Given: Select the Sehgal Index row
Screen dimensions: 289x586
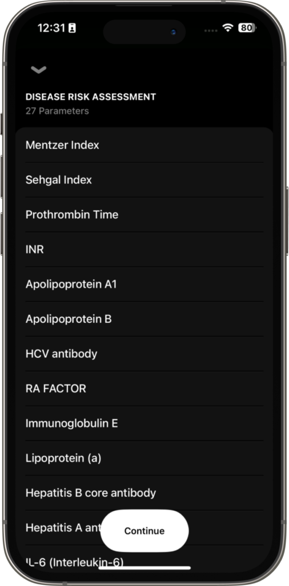Looking at the screenshot, I should 144,180.
